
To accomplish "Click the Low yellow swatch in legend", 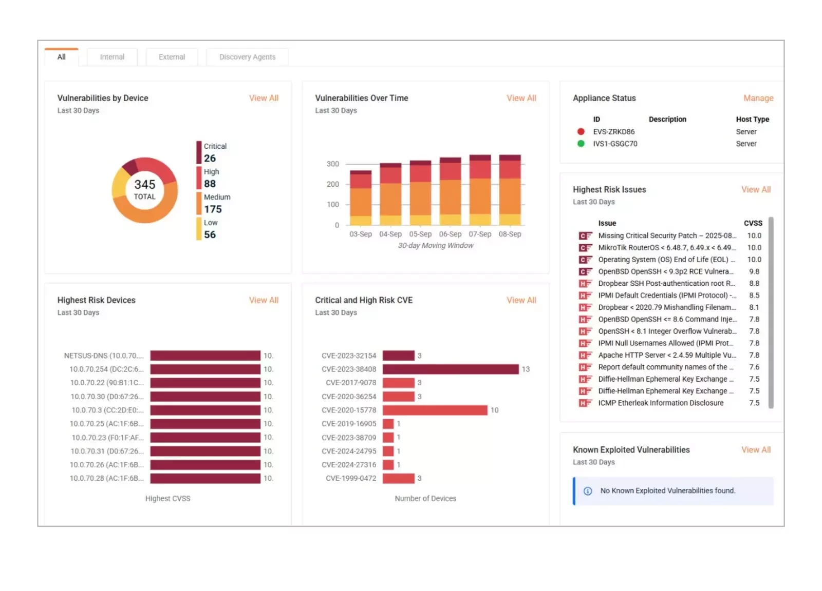I will pyautogui.click(x=199, y=229).
